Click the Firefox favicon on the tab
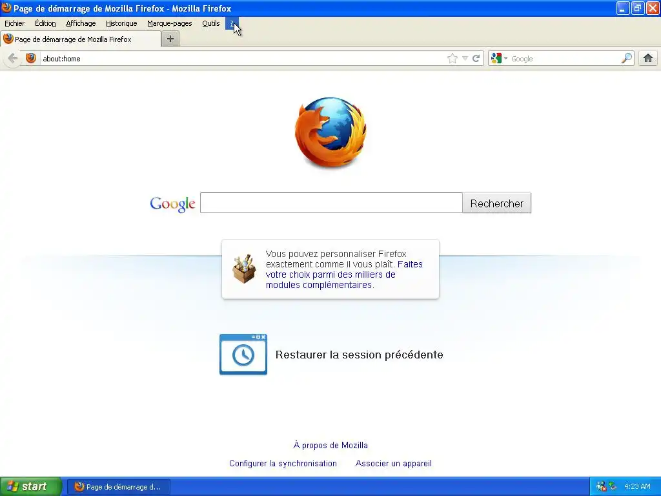 point(8,39)
